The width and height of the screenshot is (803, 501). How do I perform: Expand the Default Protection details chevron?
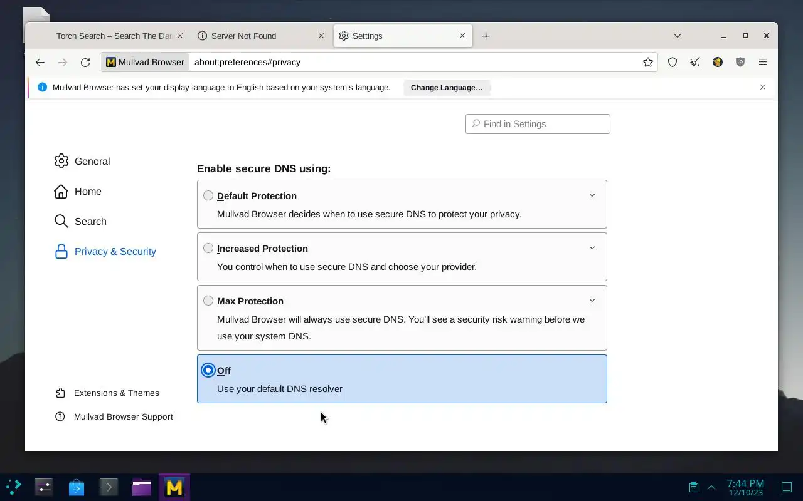(x=592, y=195)
